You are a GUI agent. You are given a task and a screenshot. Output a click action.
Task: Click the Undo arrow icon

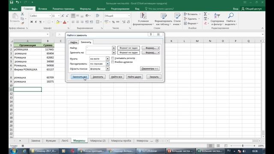click(x=17, y=2)
